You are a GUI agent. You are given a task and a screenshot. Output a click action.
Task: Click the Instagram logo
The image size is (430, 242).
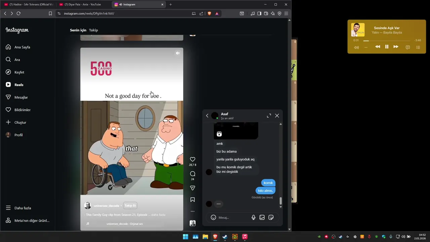(17, 30)
